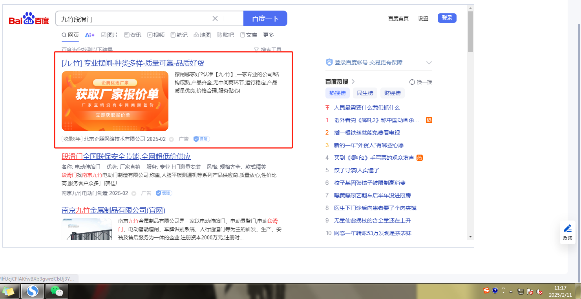Open the Action Center flag icon

click(x=530, y=292)
